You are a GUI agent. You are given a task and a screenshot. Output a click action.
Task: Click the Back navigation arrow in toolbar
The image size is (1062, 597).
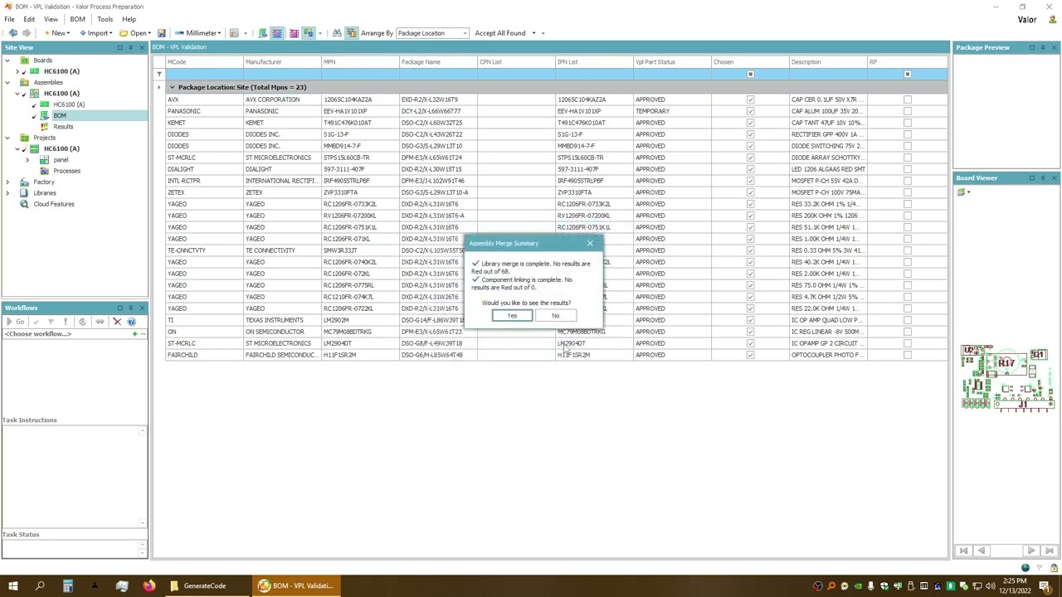pos(12,33)
